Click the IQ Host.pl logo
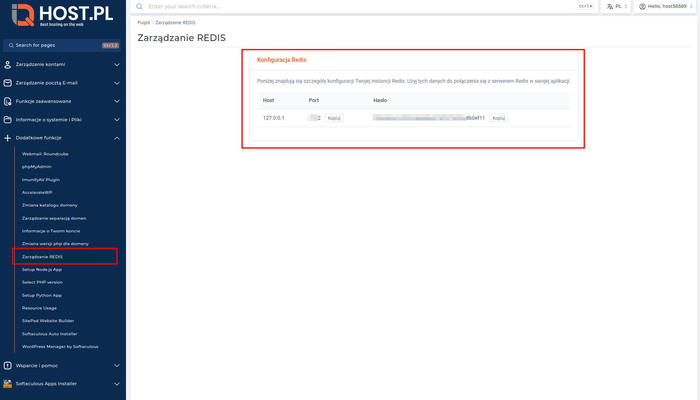This screenshot has width=700, height=400. (x=62, y=15)
